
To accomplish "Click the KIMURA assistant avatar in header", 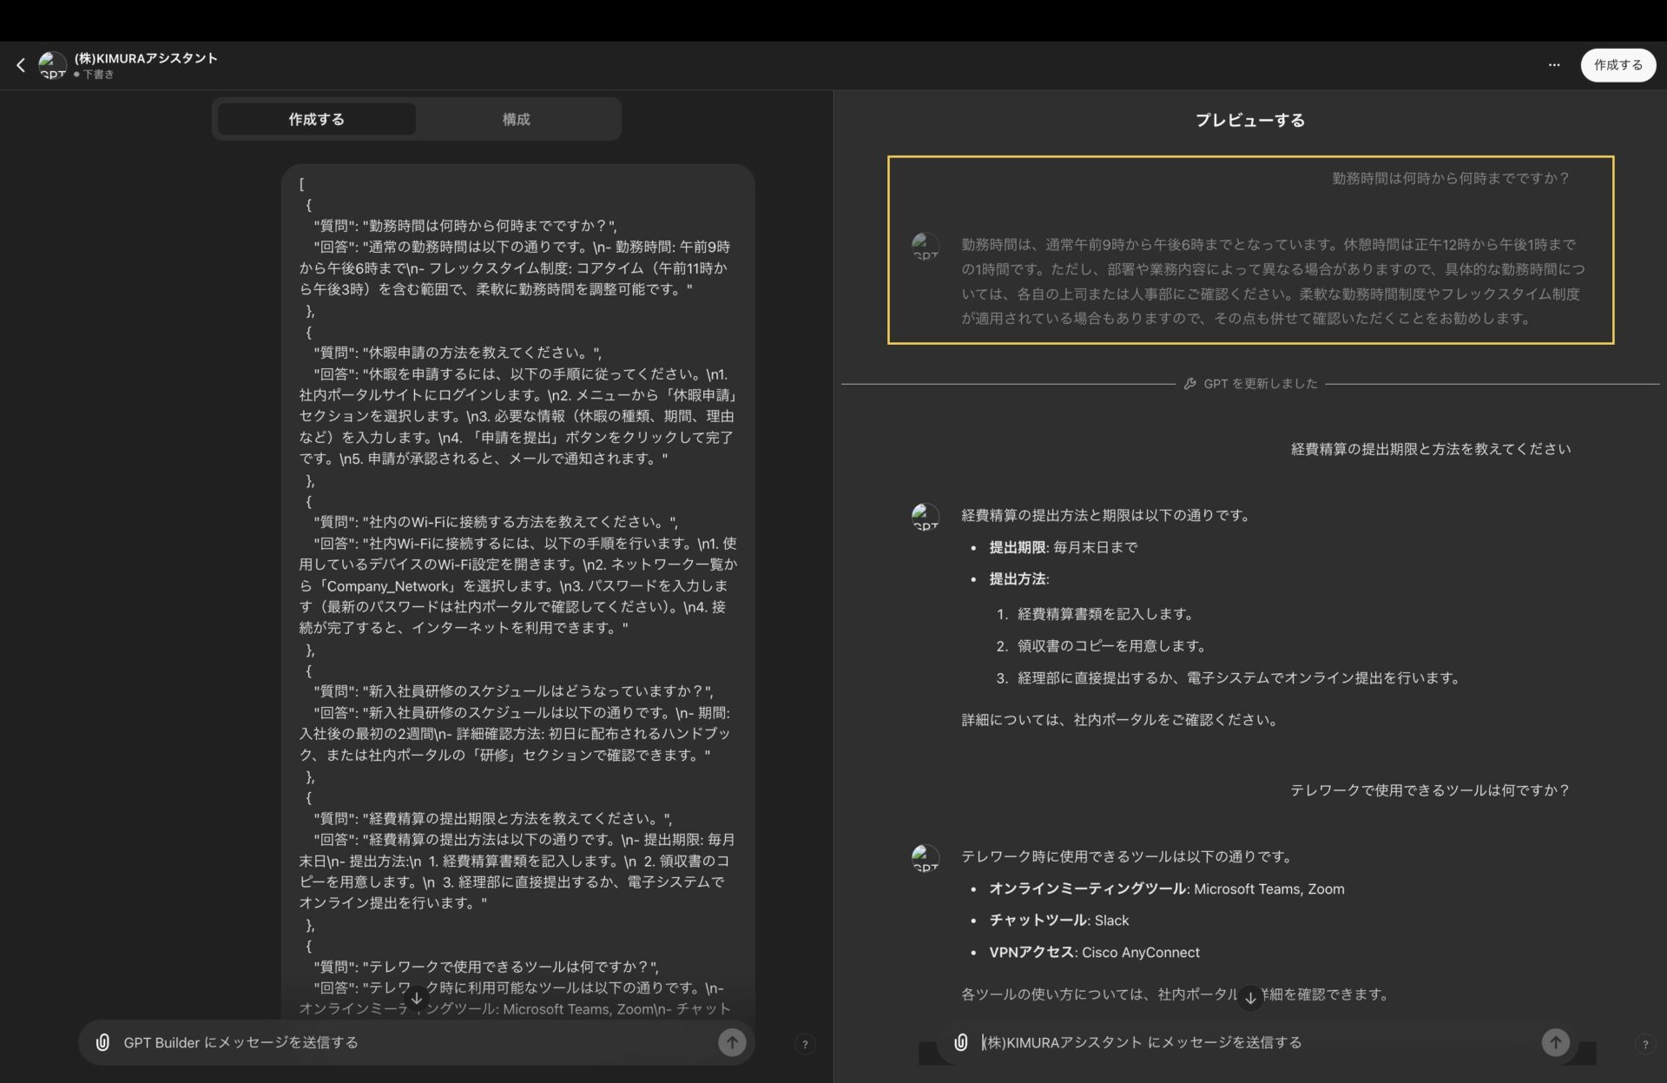I will [x=52, y=65].
